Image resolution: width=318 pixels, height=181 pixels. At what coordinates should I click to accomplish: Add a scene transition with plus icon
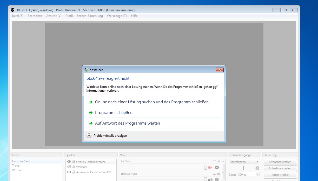click(244, 168)
